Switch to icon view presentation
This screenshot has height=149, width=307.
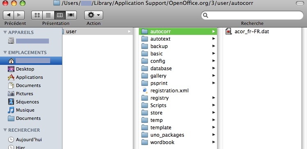pos(37,15)
